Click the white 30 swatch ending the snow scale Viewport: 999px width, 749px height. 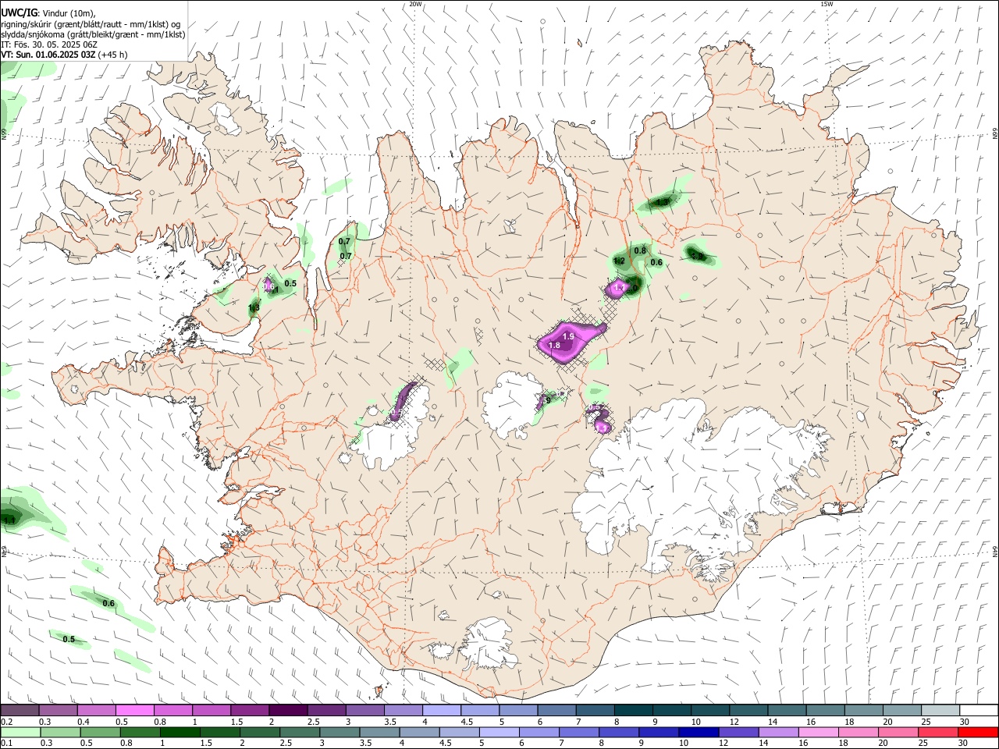click(x=977, y=710)
